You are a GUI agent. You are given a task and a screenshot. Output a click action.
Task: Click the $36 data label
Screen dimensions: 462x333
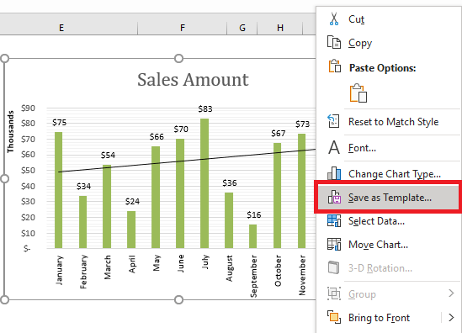click(230, 182)
